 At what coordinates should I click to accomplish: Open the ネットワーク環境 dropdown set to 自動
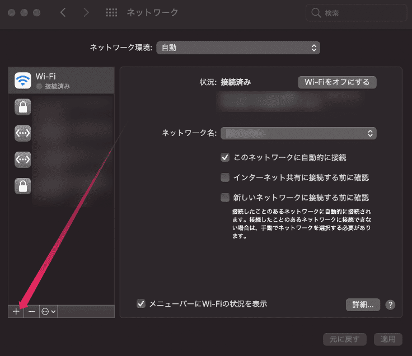(238, 48)
